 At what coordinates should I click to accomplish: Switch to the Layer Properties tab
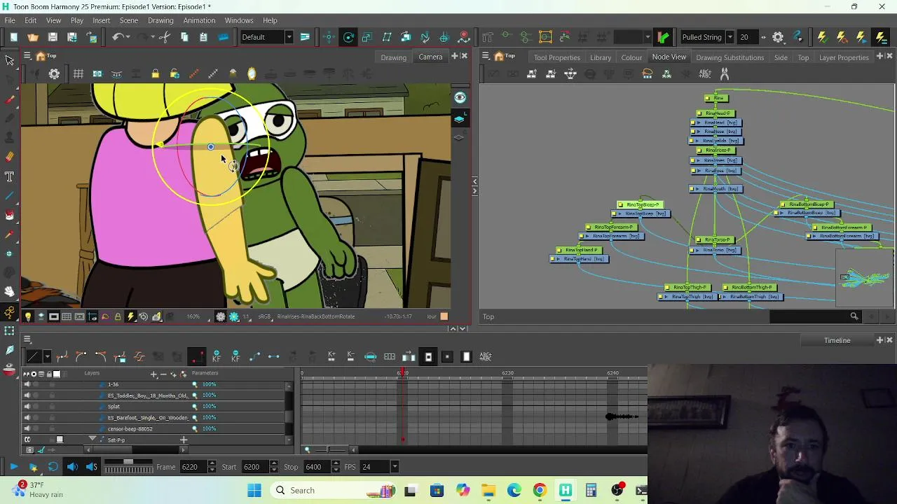[x=844, y=57]
